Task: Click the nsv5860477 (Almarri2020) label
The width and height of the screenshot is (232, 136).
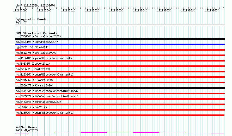Action: pyautogui.click(x=34, y=85)
